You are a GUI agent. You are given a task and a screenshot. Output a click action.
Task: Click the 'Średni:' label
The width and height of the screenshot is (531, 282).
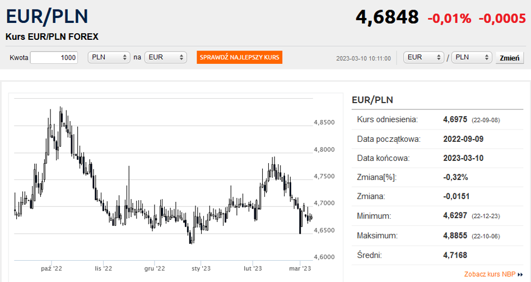point(370,255)
